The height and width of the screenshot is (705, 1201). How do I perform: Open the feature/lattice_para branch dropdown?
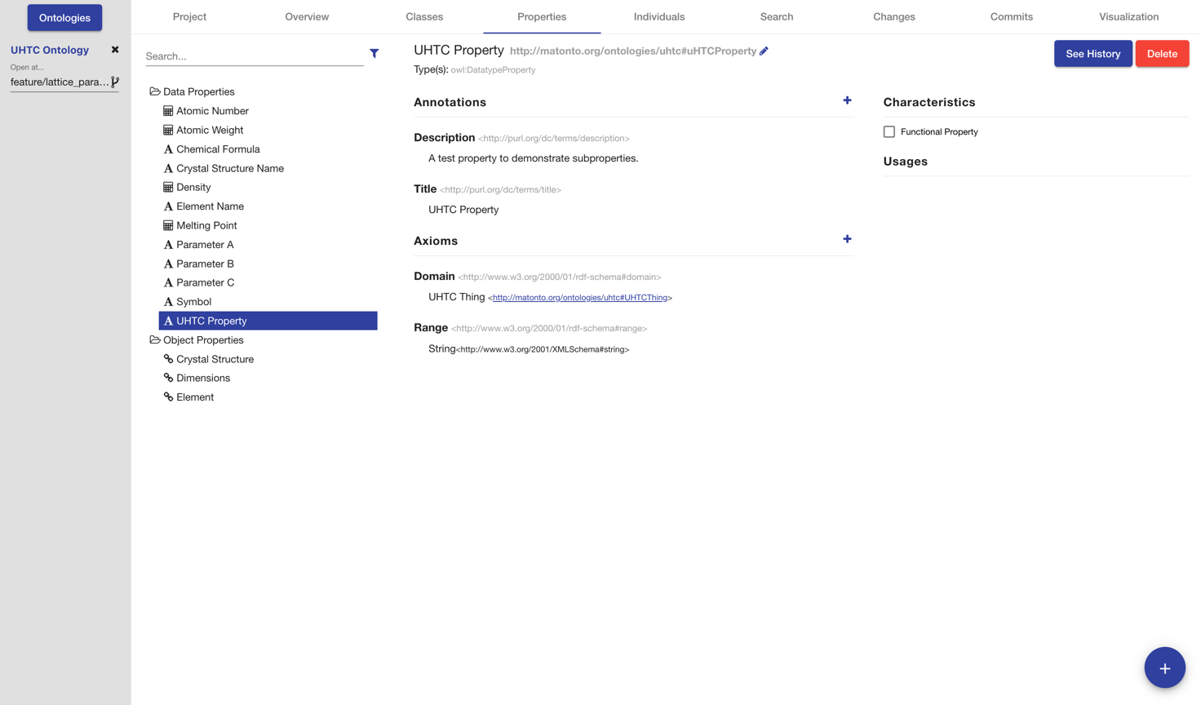coord(60,82)
